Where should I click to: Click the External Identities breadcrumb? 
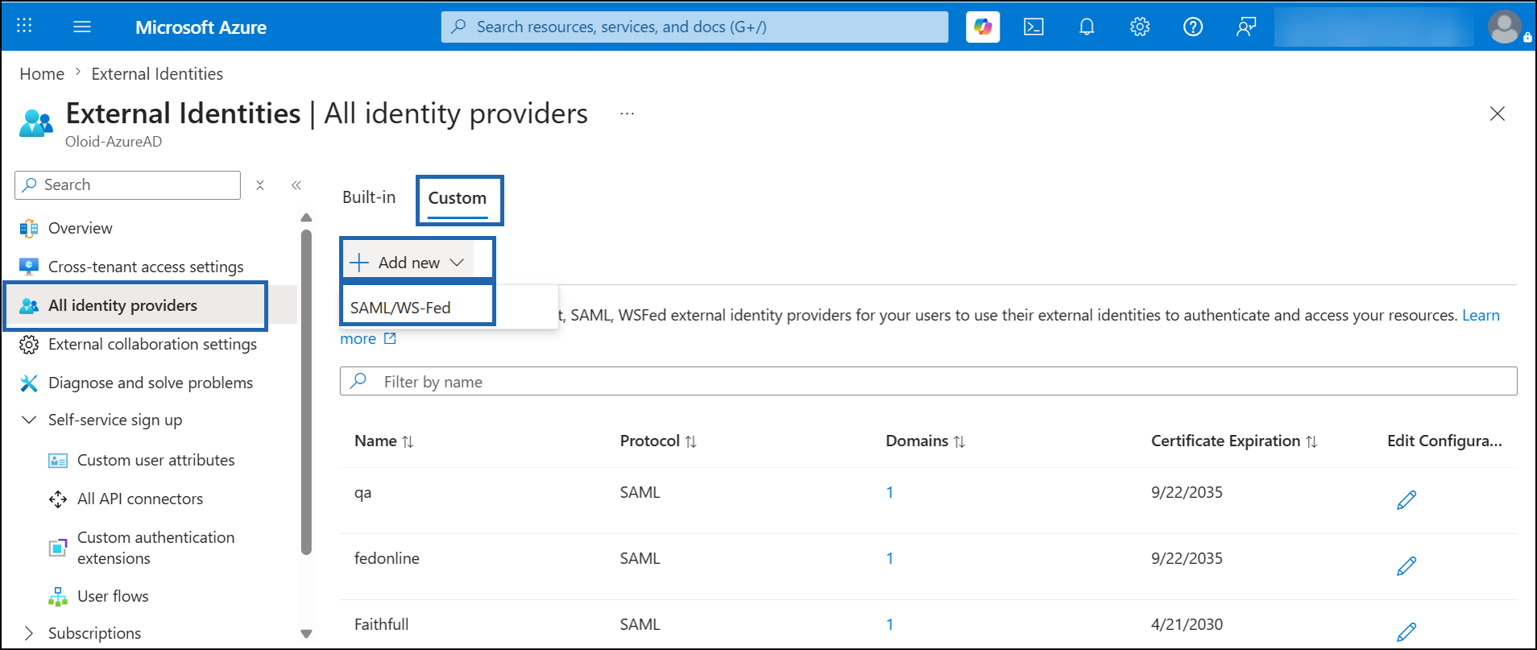point(157,74)
